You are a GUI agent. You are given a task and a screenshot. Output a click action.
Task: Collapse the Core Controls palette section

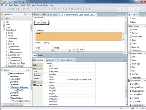click(x=145, y=26)
